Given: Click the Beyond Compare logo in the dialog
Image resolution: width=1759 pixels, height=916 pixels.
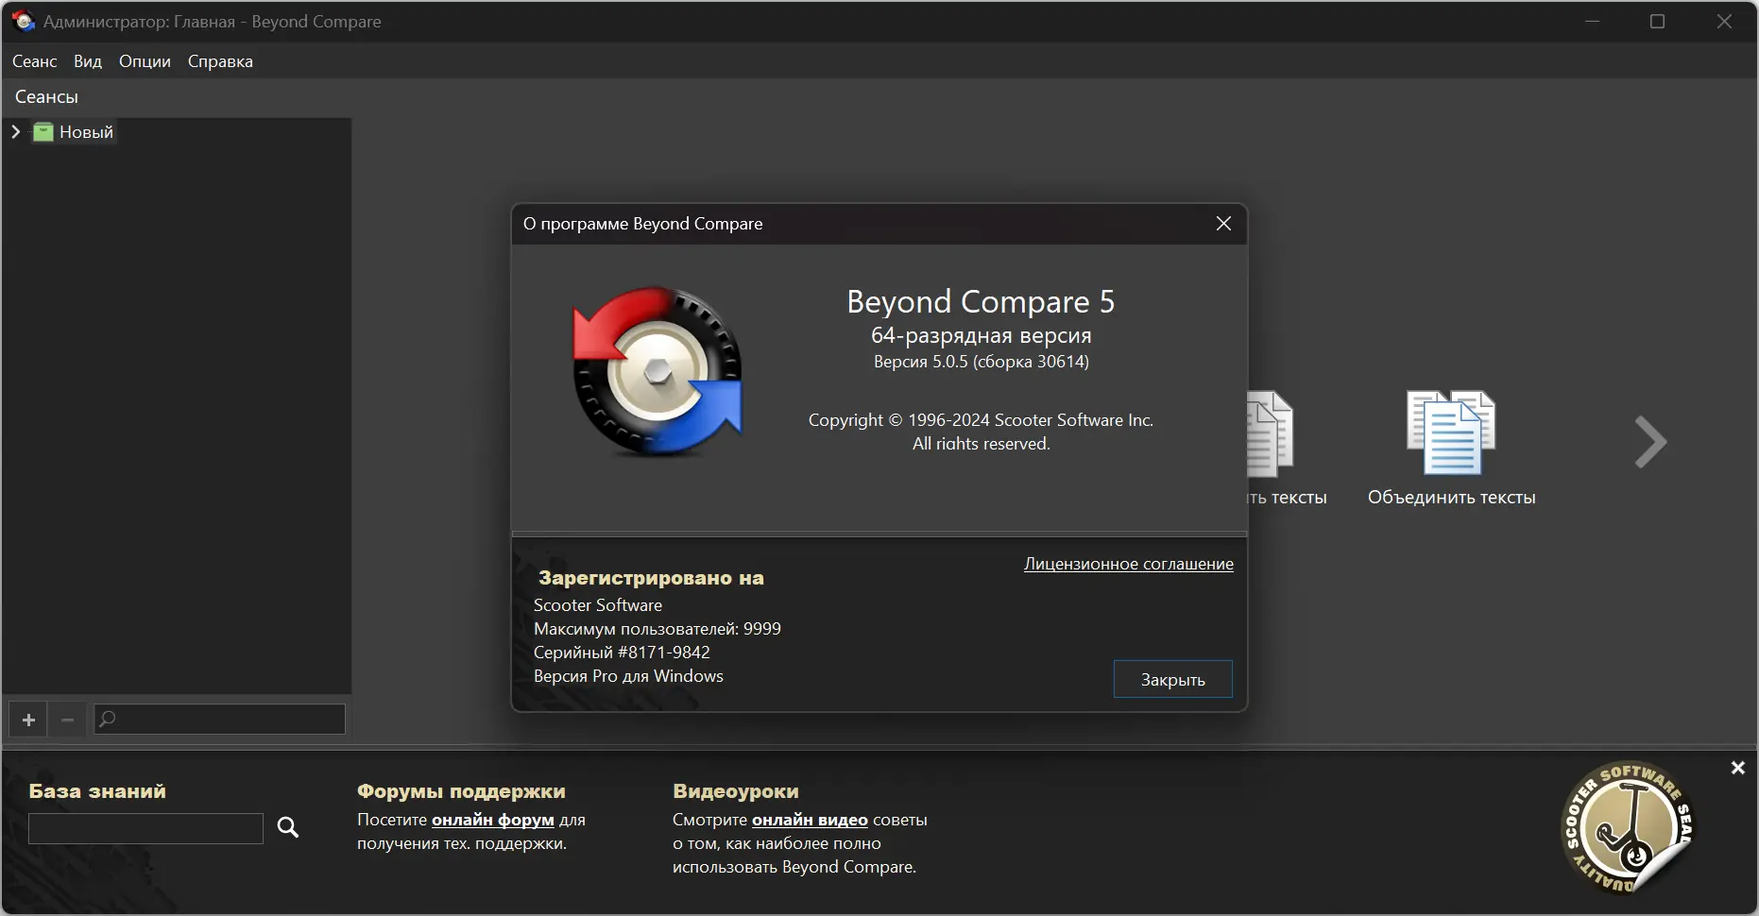Looking at the screenshot, I should pyautogui.click(x=658, y=370).
